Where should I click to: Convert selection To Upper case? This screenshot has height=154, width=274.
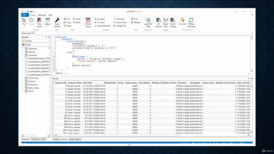coord(100,19)
